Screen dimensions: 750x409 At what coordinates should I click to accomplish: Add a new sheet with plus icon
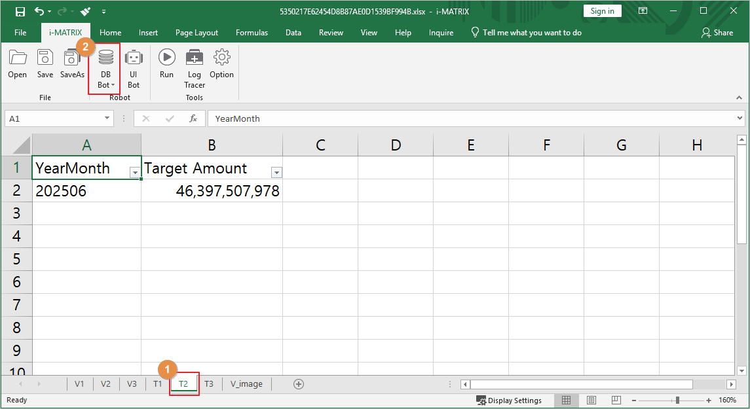(x=299, y=384)
